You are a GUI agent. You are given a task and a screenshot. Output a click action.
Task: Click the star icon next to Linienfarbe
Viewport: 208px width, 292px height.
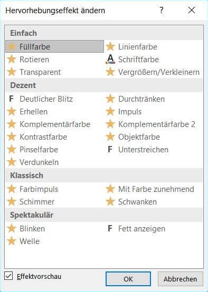click(x=110, y=46)
